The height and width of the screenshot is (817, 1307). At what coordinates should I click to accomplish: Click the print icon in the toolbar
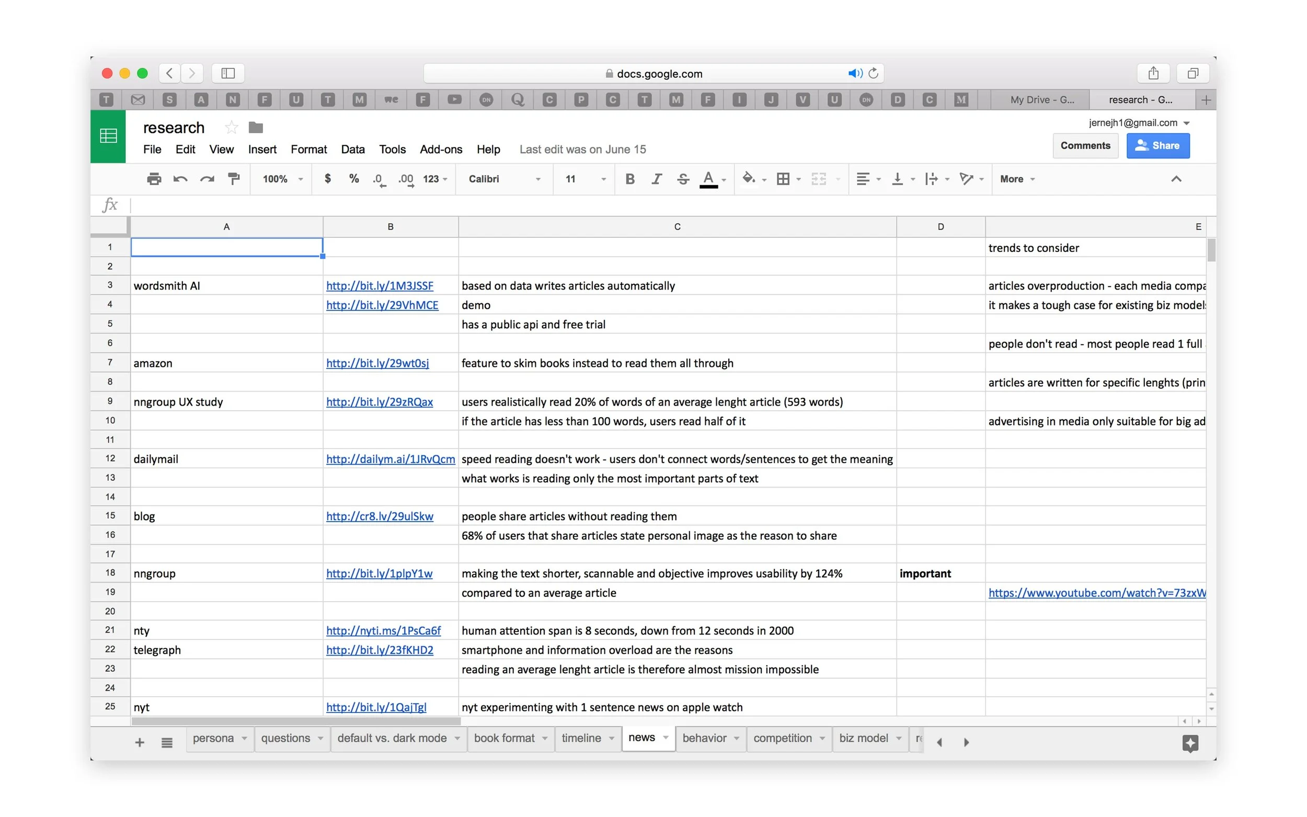point(154,179)
